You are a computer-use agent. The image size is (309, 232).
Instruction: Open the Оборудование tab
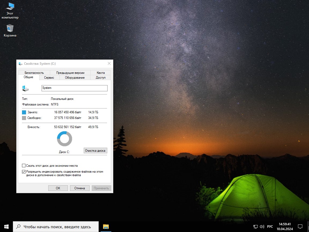coord(75,78)
